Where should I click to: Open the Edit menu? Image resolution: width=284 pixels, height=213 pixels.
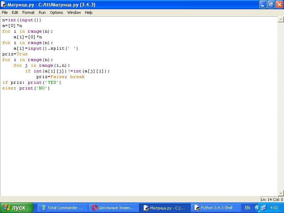pos(15,12)
